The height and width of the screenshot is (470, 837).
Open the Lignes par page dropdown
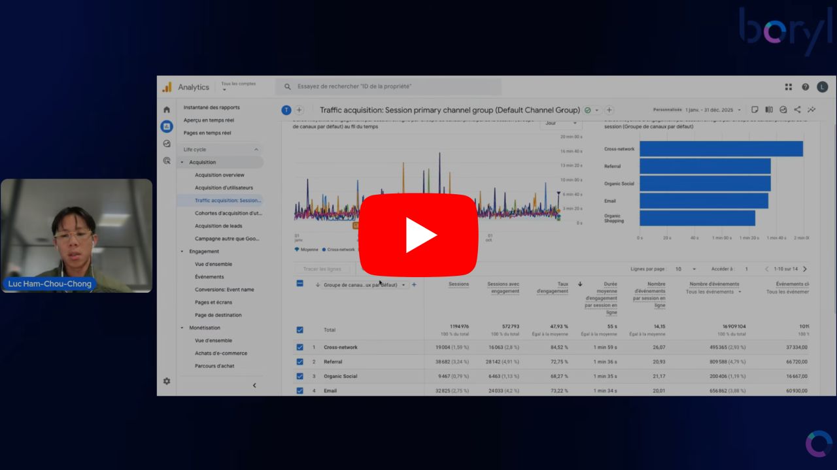(685, 269)
